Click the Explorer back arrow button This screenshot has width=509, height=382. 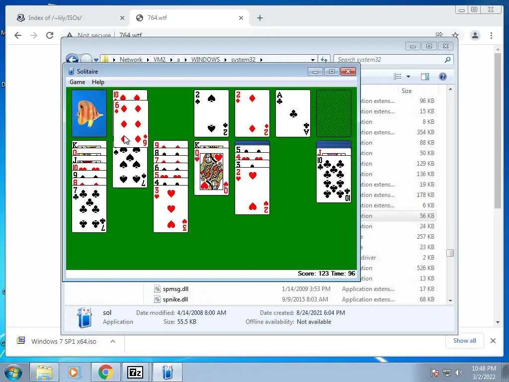(72, 59)
